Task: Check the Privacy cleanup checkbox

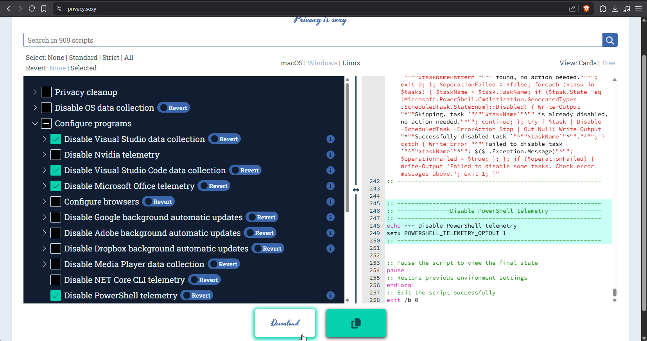Action: click(x=46, y=92)
